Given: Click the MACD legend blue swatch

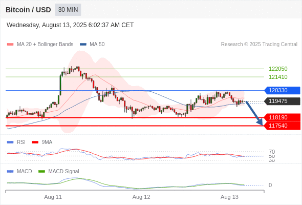Looking at the screenshot, I should (x=10, y=172).
